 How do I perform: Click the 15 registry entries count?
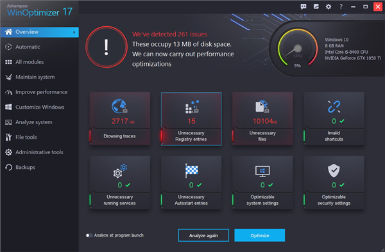[191, 121]
